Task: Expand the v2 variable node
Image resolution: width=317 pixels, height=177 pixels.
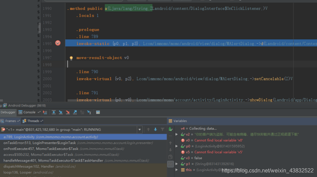Action: point(176,134)
